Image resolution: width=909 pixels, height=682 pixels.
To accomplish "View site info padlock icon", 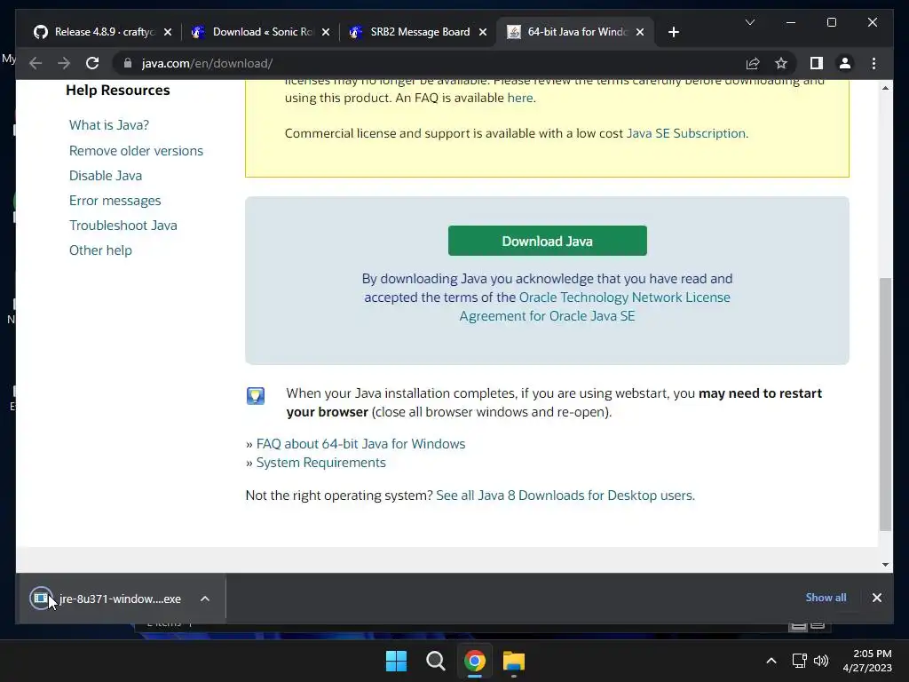I will [x=128, y=63].
